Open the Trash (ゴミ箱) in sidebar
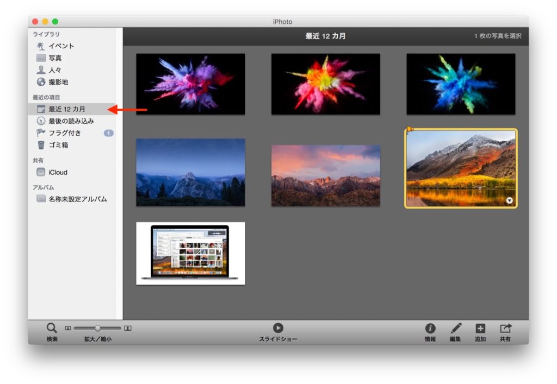This screenshot has width=557, height=384. pos(58,145)
